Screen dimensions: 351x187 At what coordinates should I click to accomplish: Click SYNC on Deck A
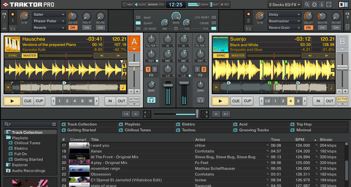click(x=13, y=56)
